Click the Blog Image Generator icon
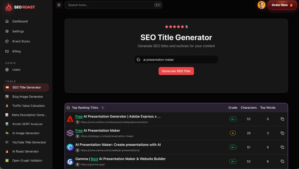The height and width of the screenshot is (169, 299). pyautogui.click(x=7, y=96)
